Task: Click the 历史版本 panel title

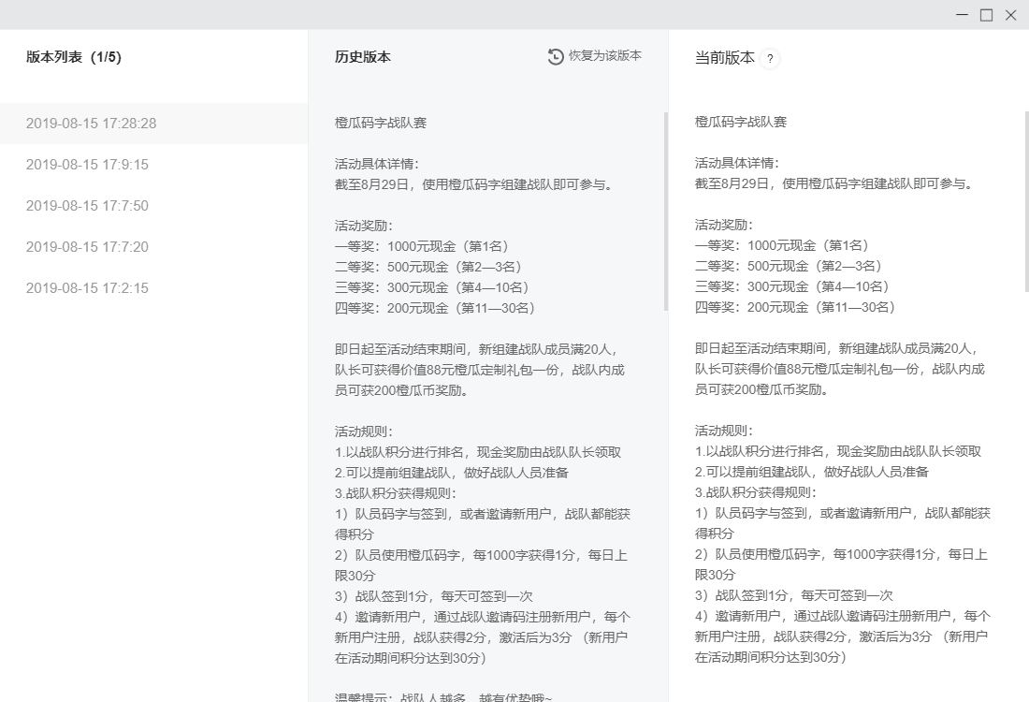Action: click(x=359, y=56)
